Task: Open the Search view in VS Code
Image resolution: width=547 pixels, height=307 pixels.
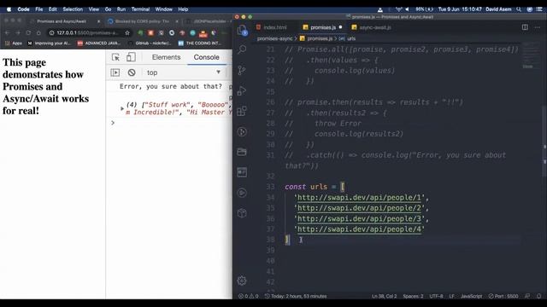Action: click(x=242, y=49)
